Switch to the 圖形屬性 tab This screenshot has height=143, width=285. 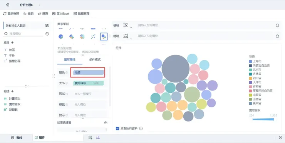70,59
